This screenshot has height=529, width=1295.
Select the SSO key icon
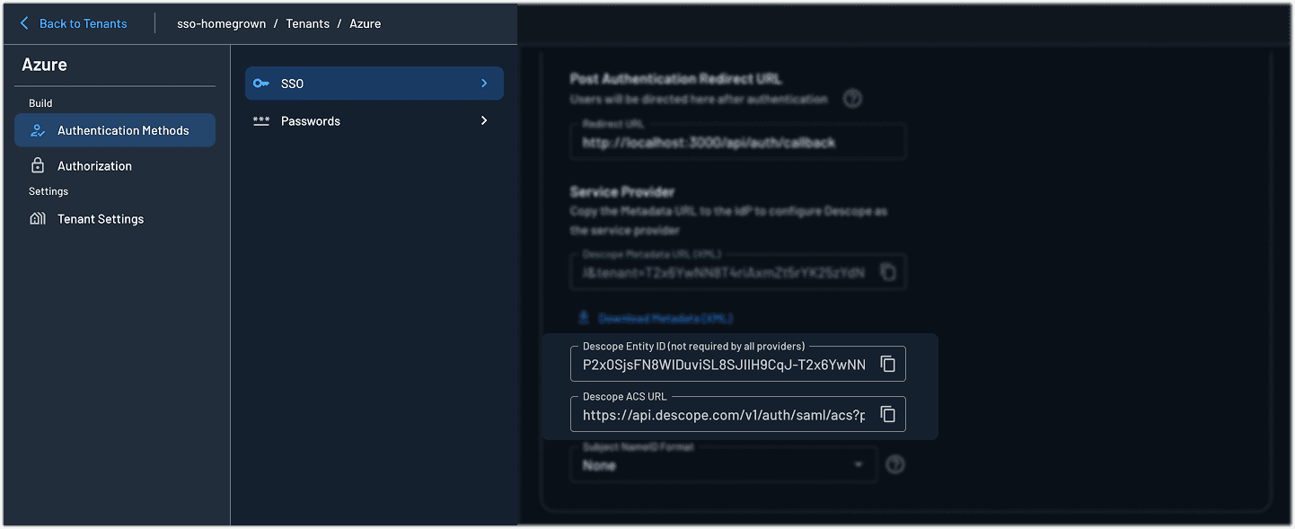click(261, 84)
